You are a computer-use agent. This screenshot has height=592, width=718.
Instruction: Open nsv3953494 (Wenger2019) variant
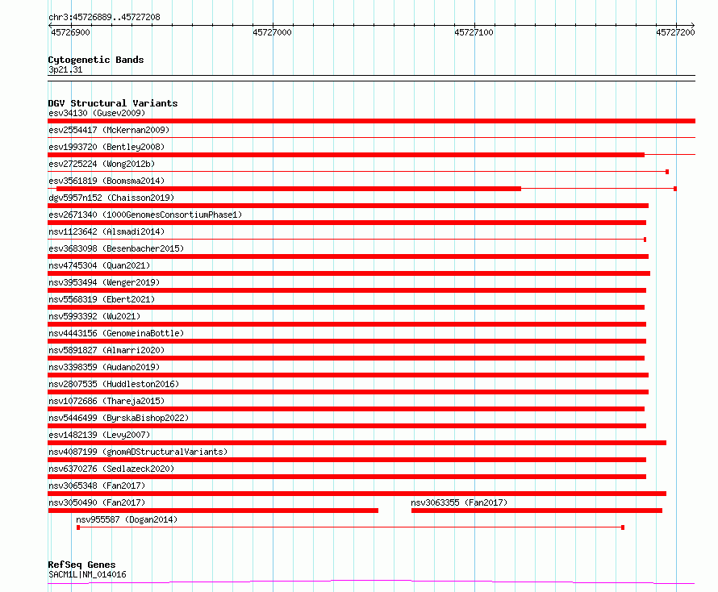[104, 282]
